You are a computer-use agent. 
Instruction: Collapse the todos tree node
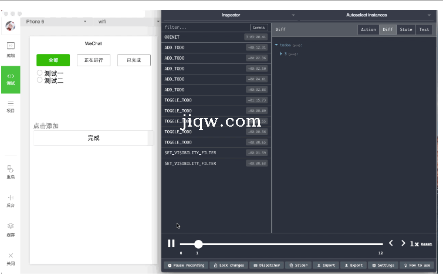tap(276, 45)
